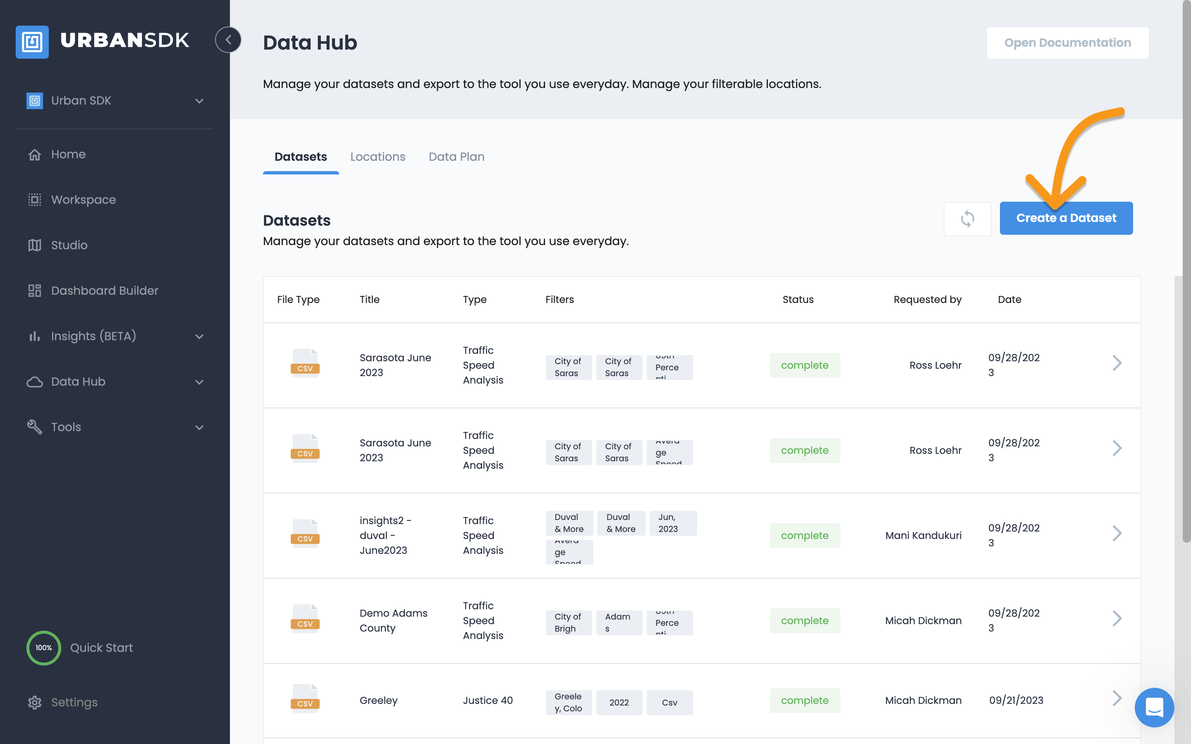Expand the Insights (BETA) chevron

(199, 336)
